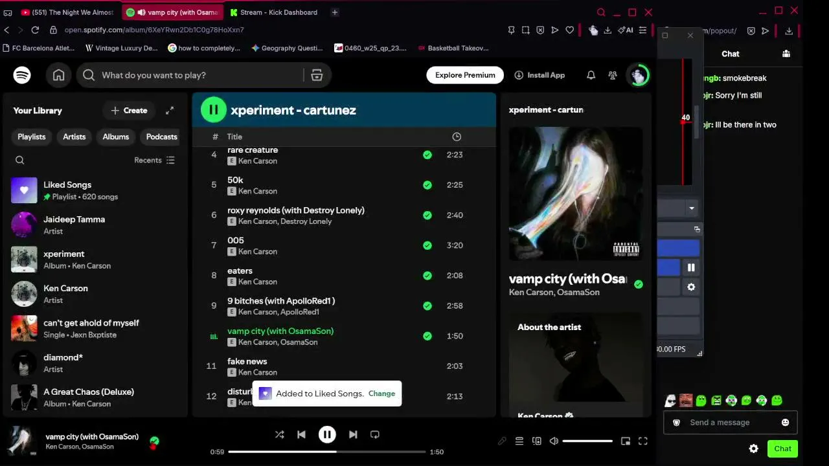Filter library by Podcasts

point(161,137)
